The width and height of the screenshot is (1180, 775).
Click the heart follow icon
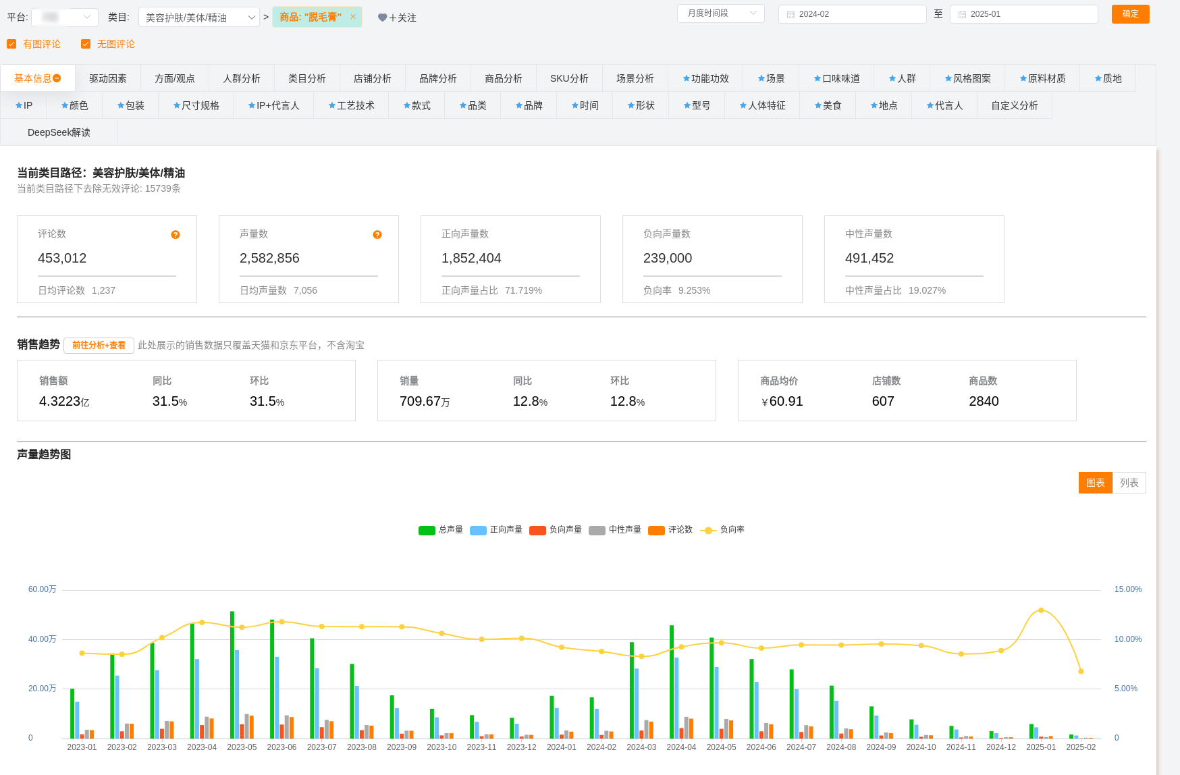tap(382, 18)
